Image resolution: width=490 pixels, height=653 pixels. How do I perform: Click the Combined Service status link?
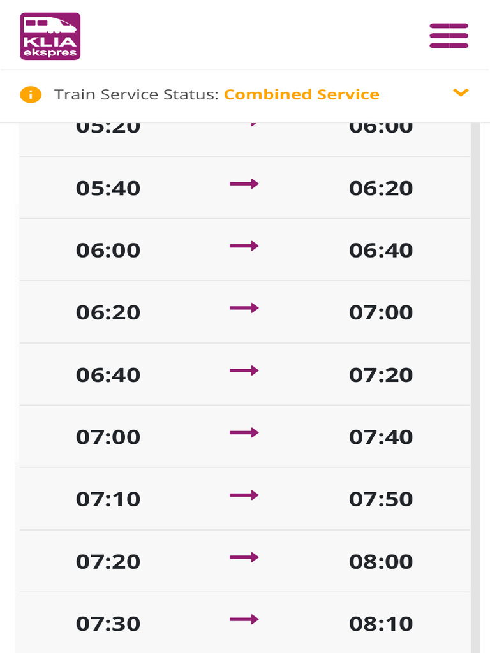(x=301, y=95)
